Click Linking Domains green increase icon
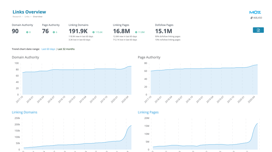272x152 pixels. (93, 32)
